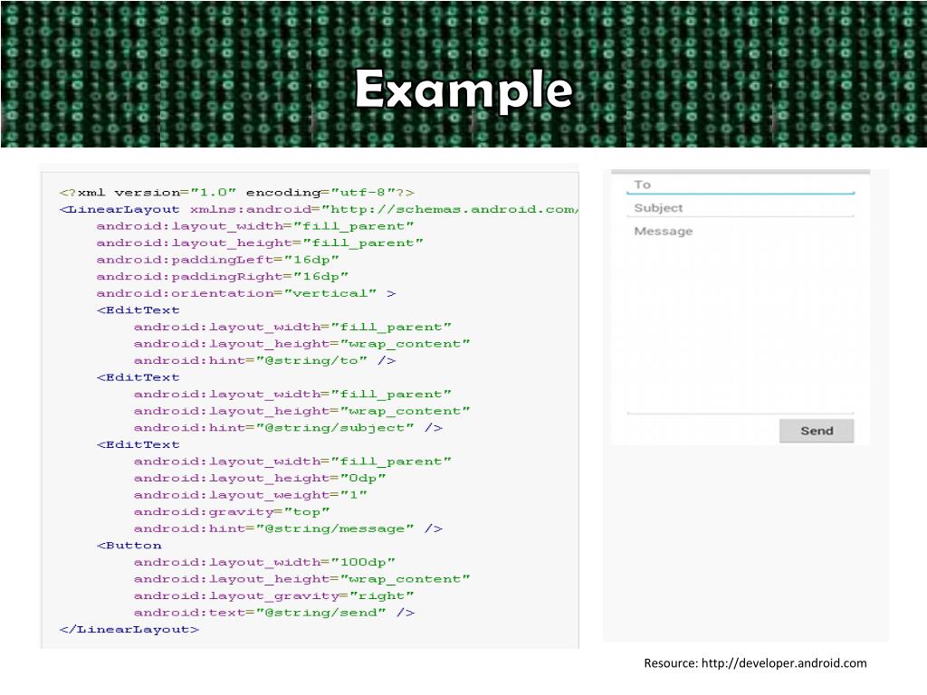Viewport: 927px width, 695px height.
Task: Click the Message text area
Action: pos(741,318)
